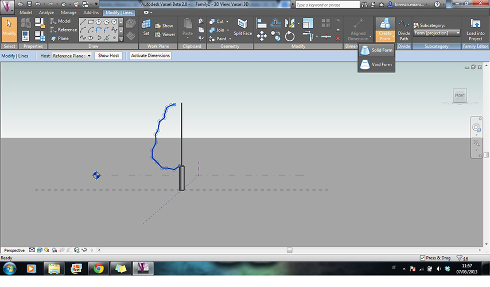Click the Show Host button
This screenshot has width=490, height=287.
(x=108, y=56)
